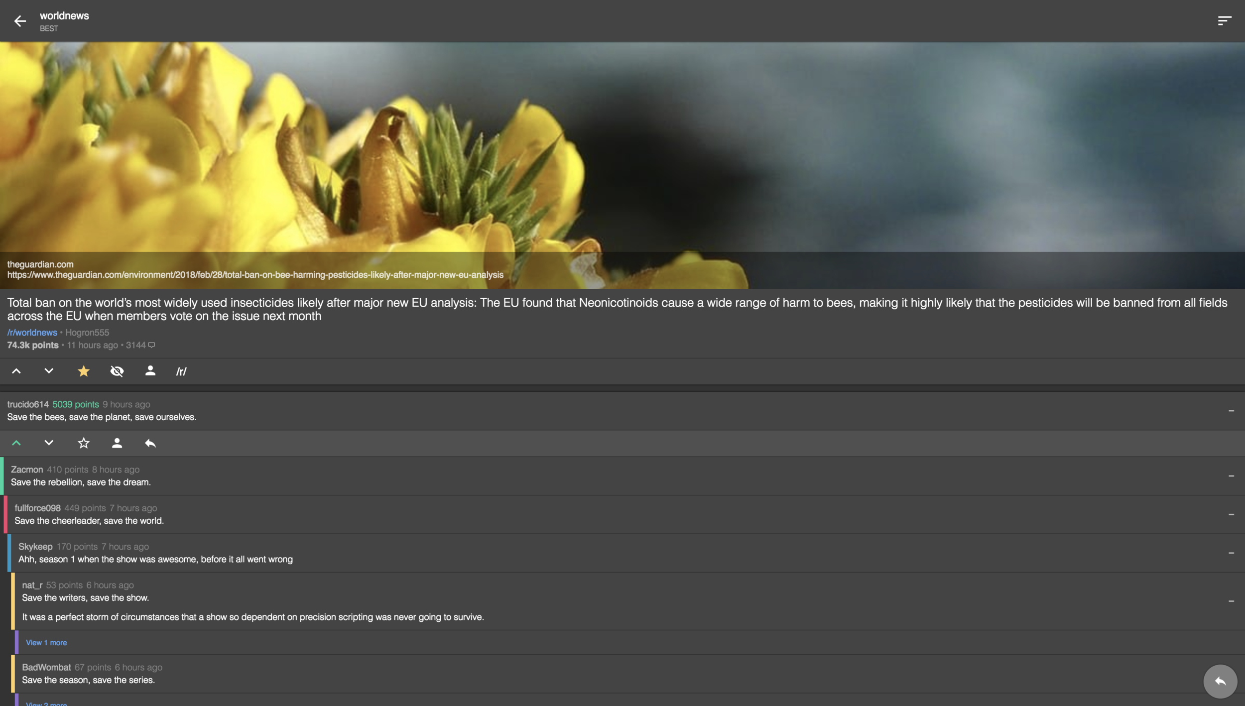The height and width of the screenshot is (706, 1245).
Task: Downvote the post about the insecticide ban
Action: tap(49, 371)
